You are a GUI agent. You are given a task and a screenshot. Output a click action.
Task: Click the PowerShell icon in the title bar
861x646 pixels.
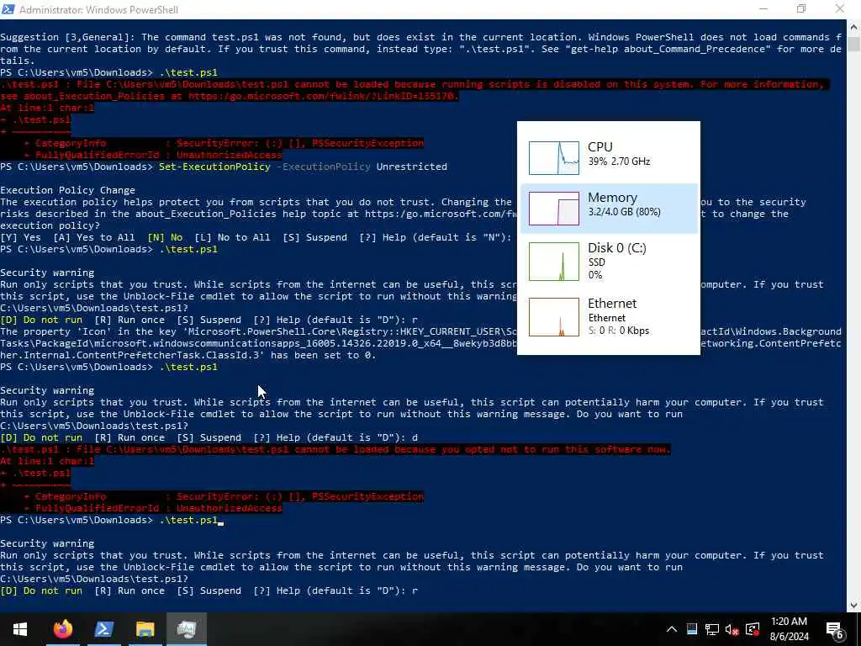click(x=8, y=9)
